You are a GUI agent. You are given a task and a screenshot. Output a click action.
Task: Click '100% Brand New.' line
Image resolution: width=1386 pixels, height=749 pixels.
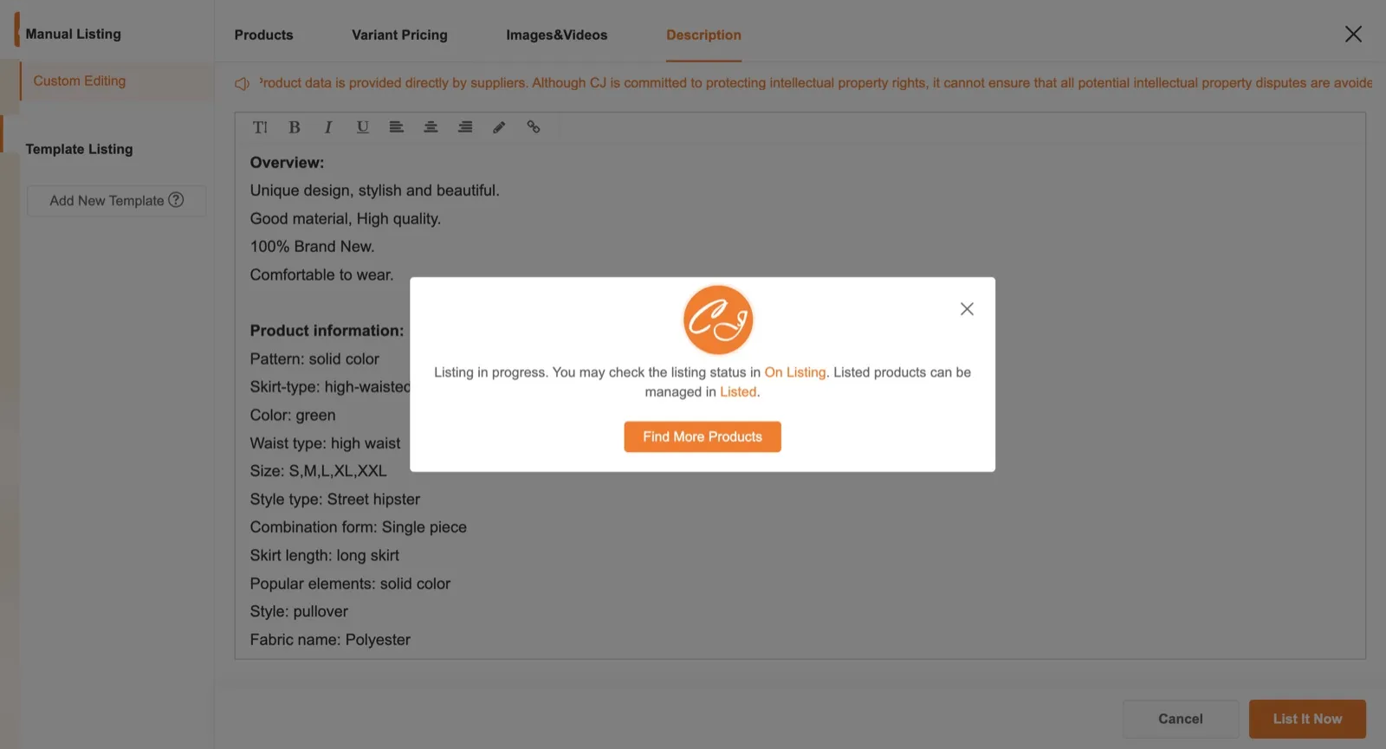(x=312, y=247)
